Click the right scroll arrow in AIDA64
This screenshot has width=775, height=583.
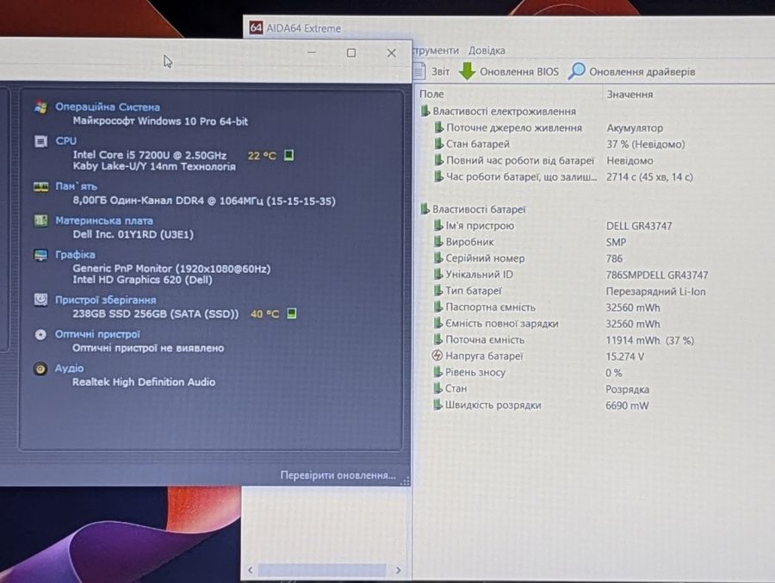(x=399, y=570)
